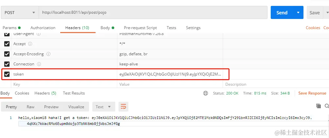
Task: Click Save Response
Action: click(312, 93)
